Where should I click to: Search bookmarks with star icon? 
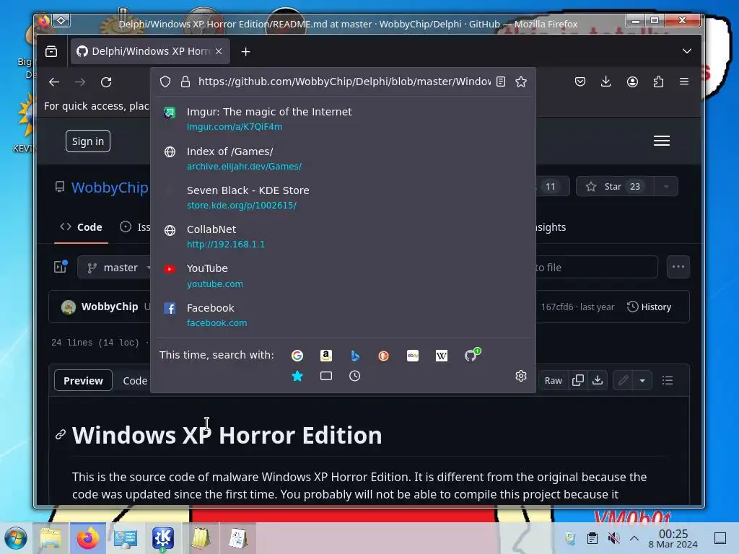click(297, 376)
